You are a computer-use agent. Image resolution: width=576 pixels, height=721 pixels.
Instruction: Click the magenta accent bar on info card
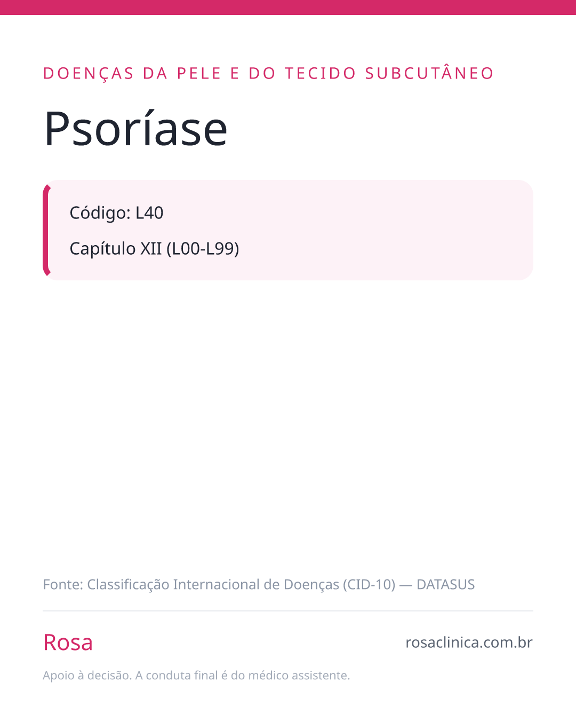46,230
